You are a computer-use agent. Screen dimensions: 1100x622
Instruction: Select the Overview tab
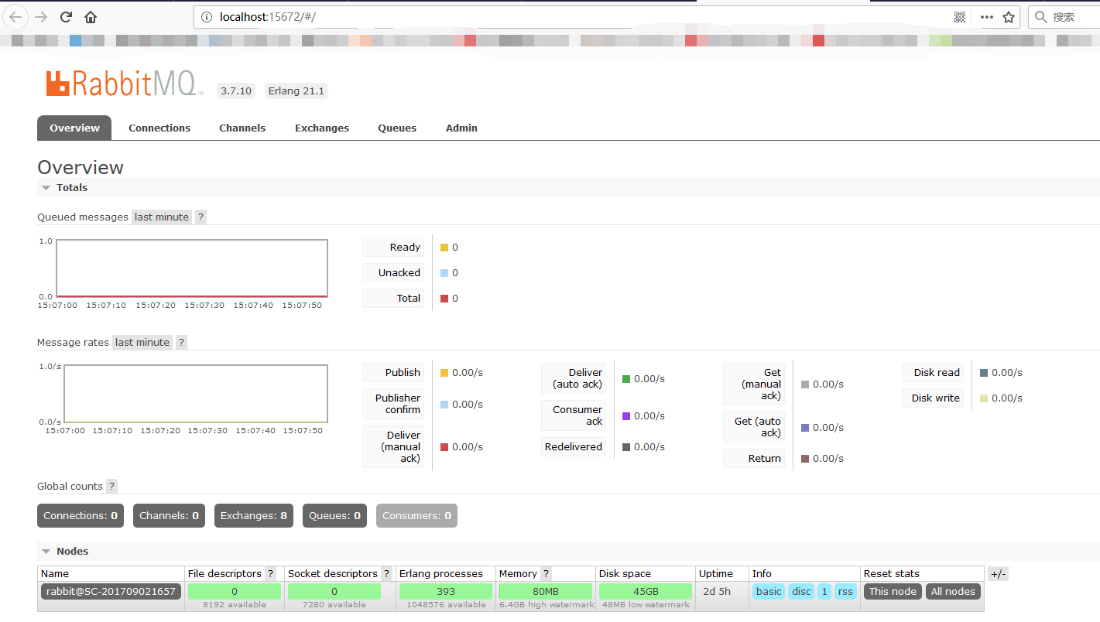point(74,128)
